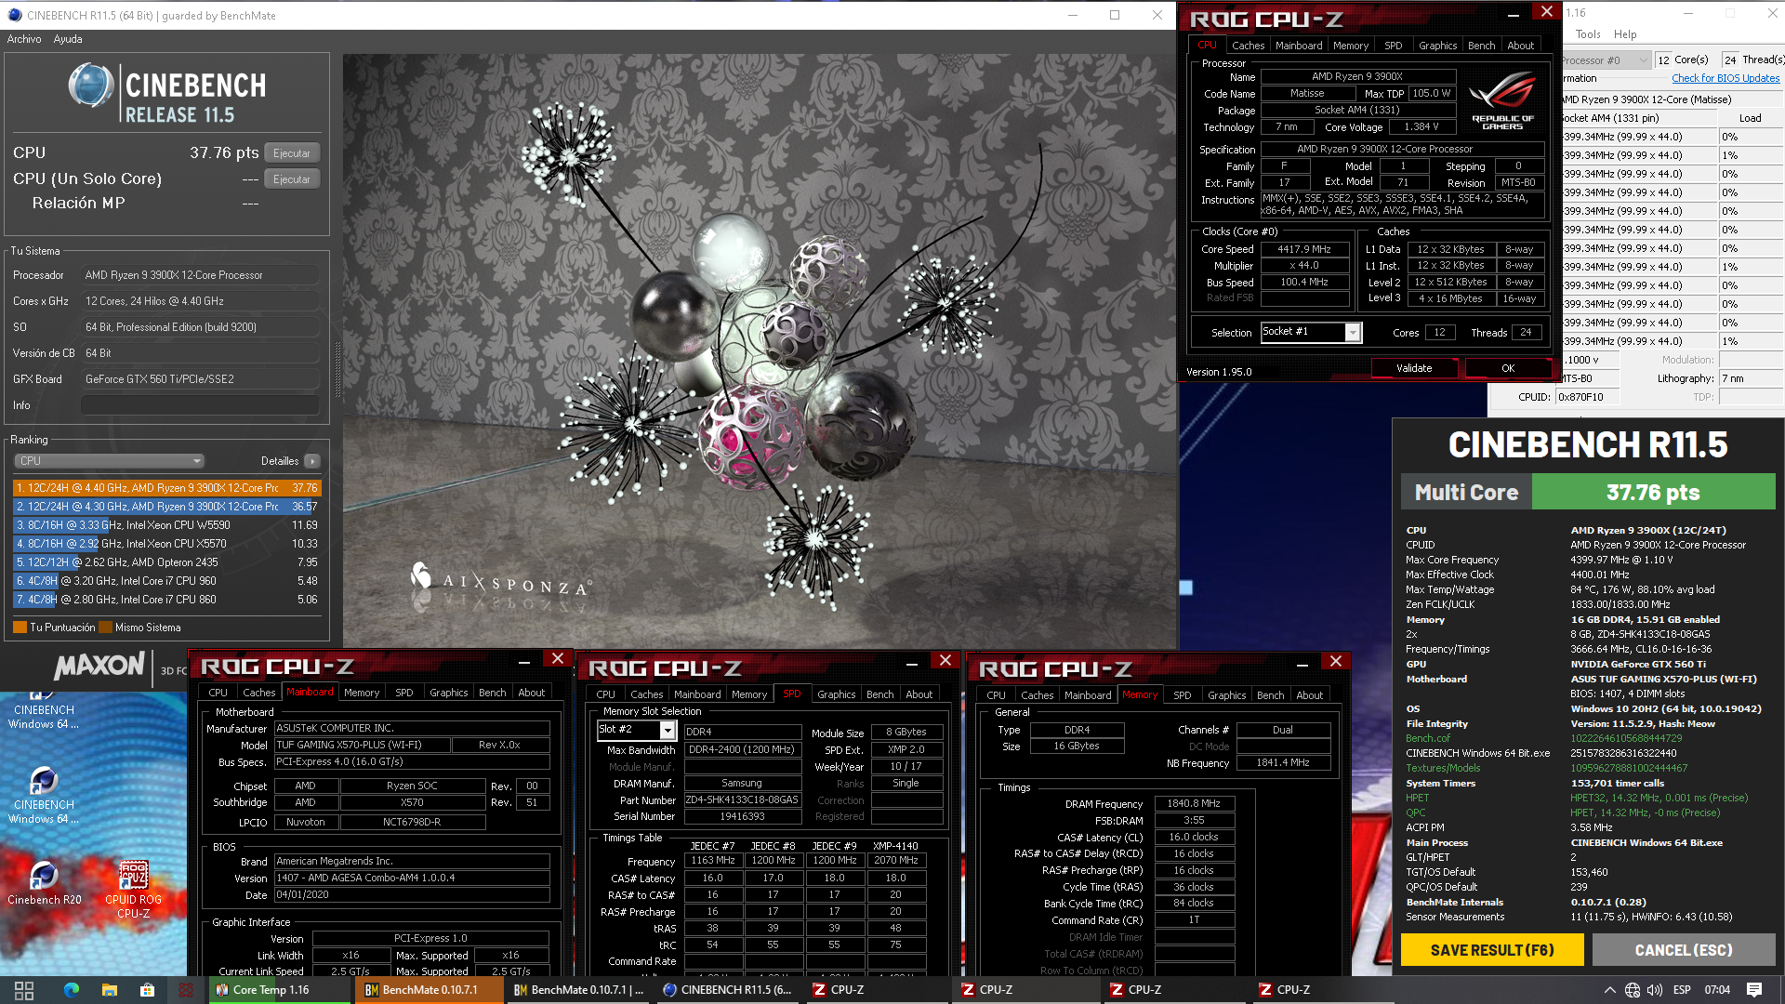Click the green 37.76 pts score bar
Viewport: 1785px width, 1004px height.
point(1653,492)
